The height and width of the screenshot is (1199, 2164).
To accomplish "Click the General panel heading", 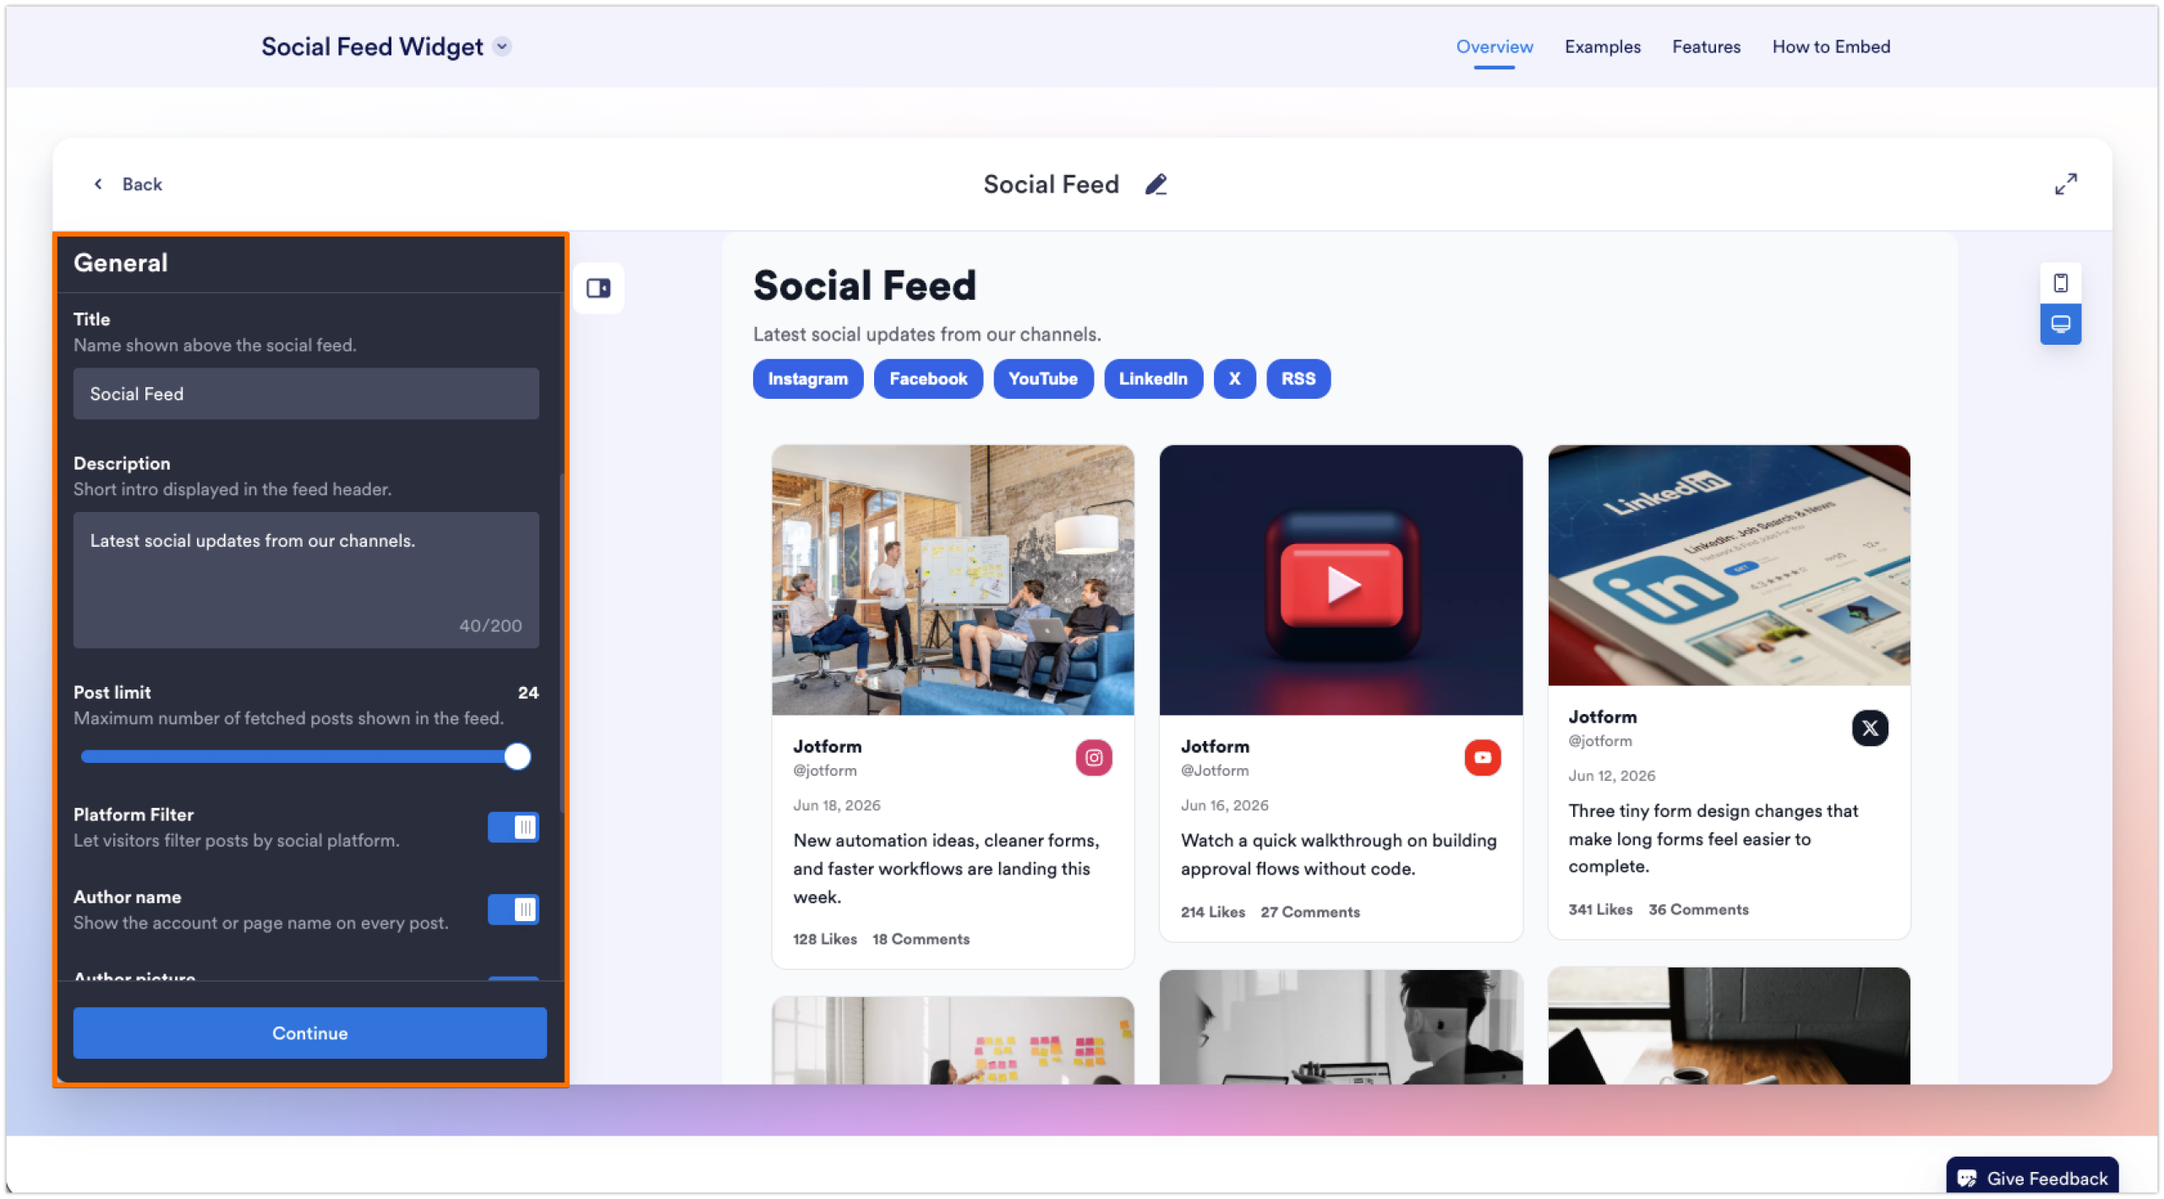I will [121, 263].
